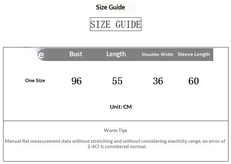Pick the sleeve length value 60
Screen dimensions: 231x164
pos(194,81)
